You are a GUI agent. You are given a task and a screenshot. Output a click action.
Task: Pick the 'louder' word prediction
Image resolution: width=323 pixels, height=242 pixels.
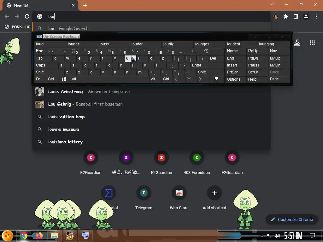pos(146,44)
